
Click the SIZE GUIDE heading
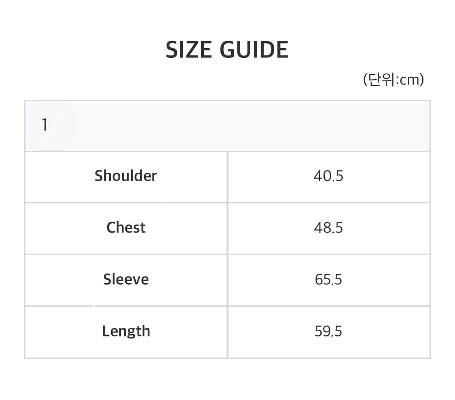pos(227,50)
